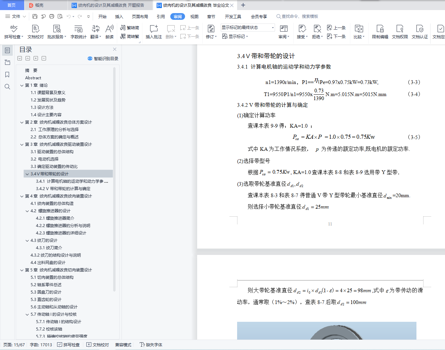445x350 pixels.
Task: Click the 字数: 17013 status indicator
Action: tap(41, 345)
